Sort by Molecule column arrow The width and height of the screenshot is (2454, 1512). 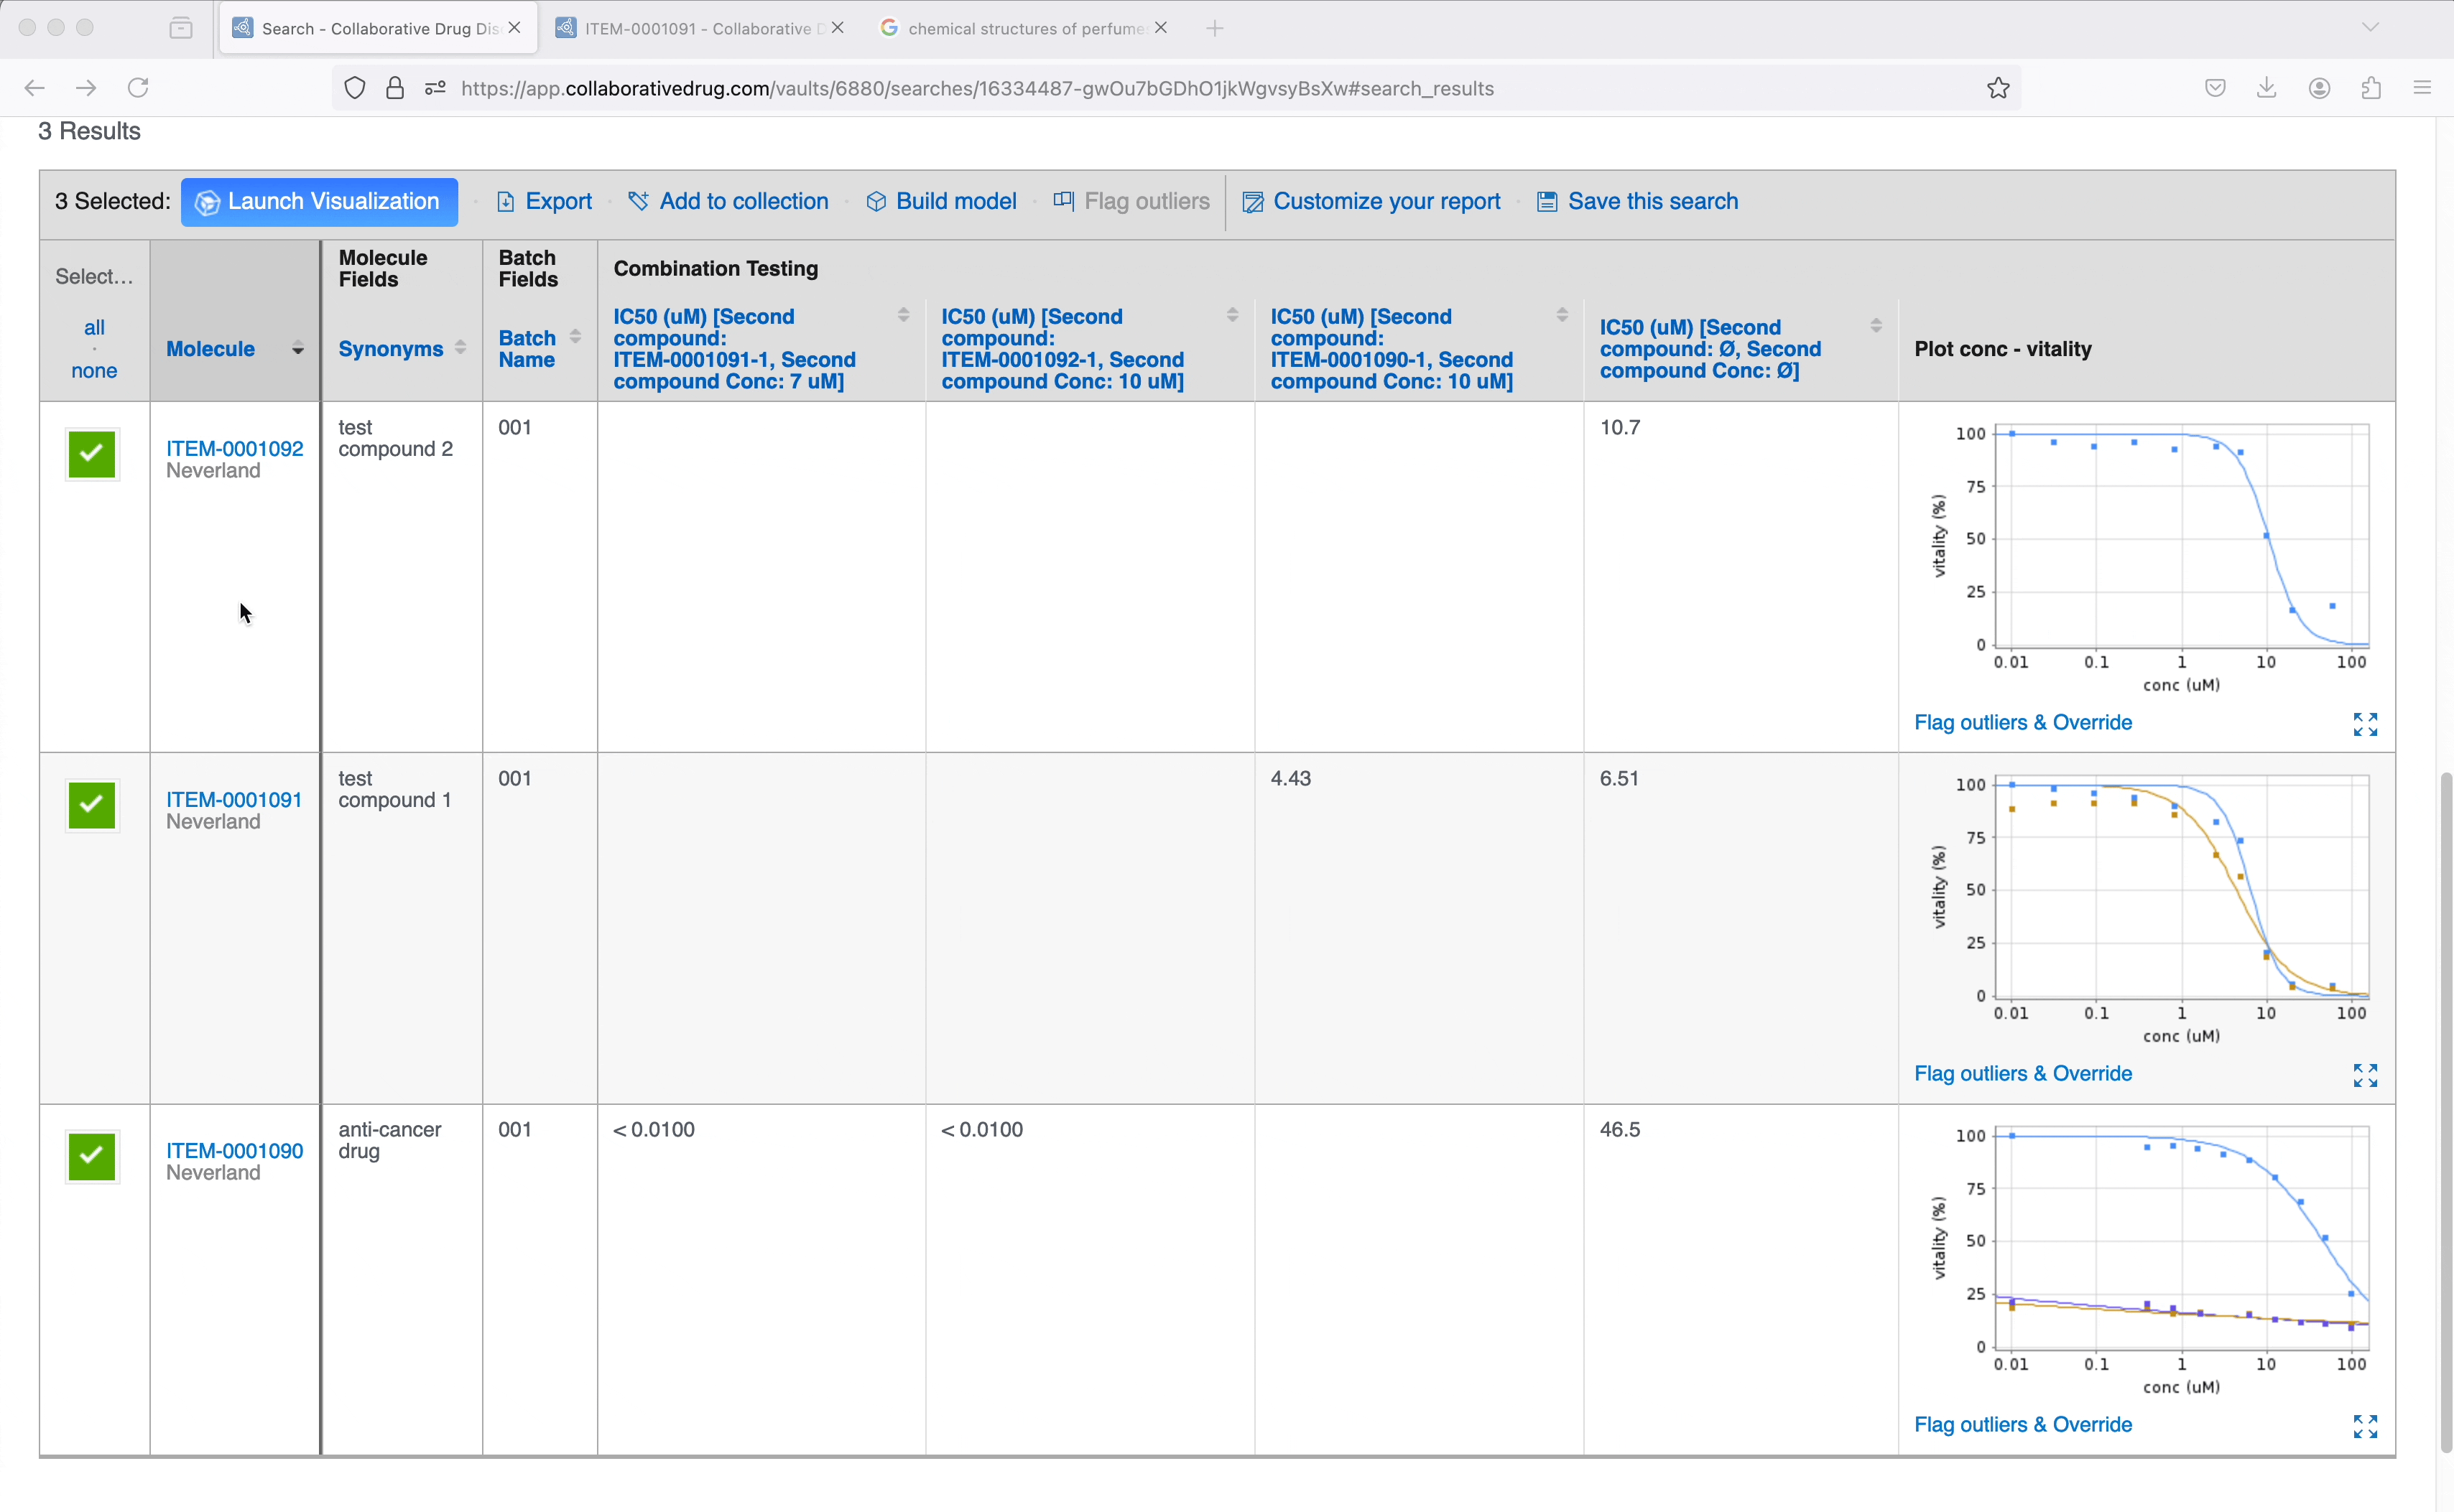tap(298, 349)
